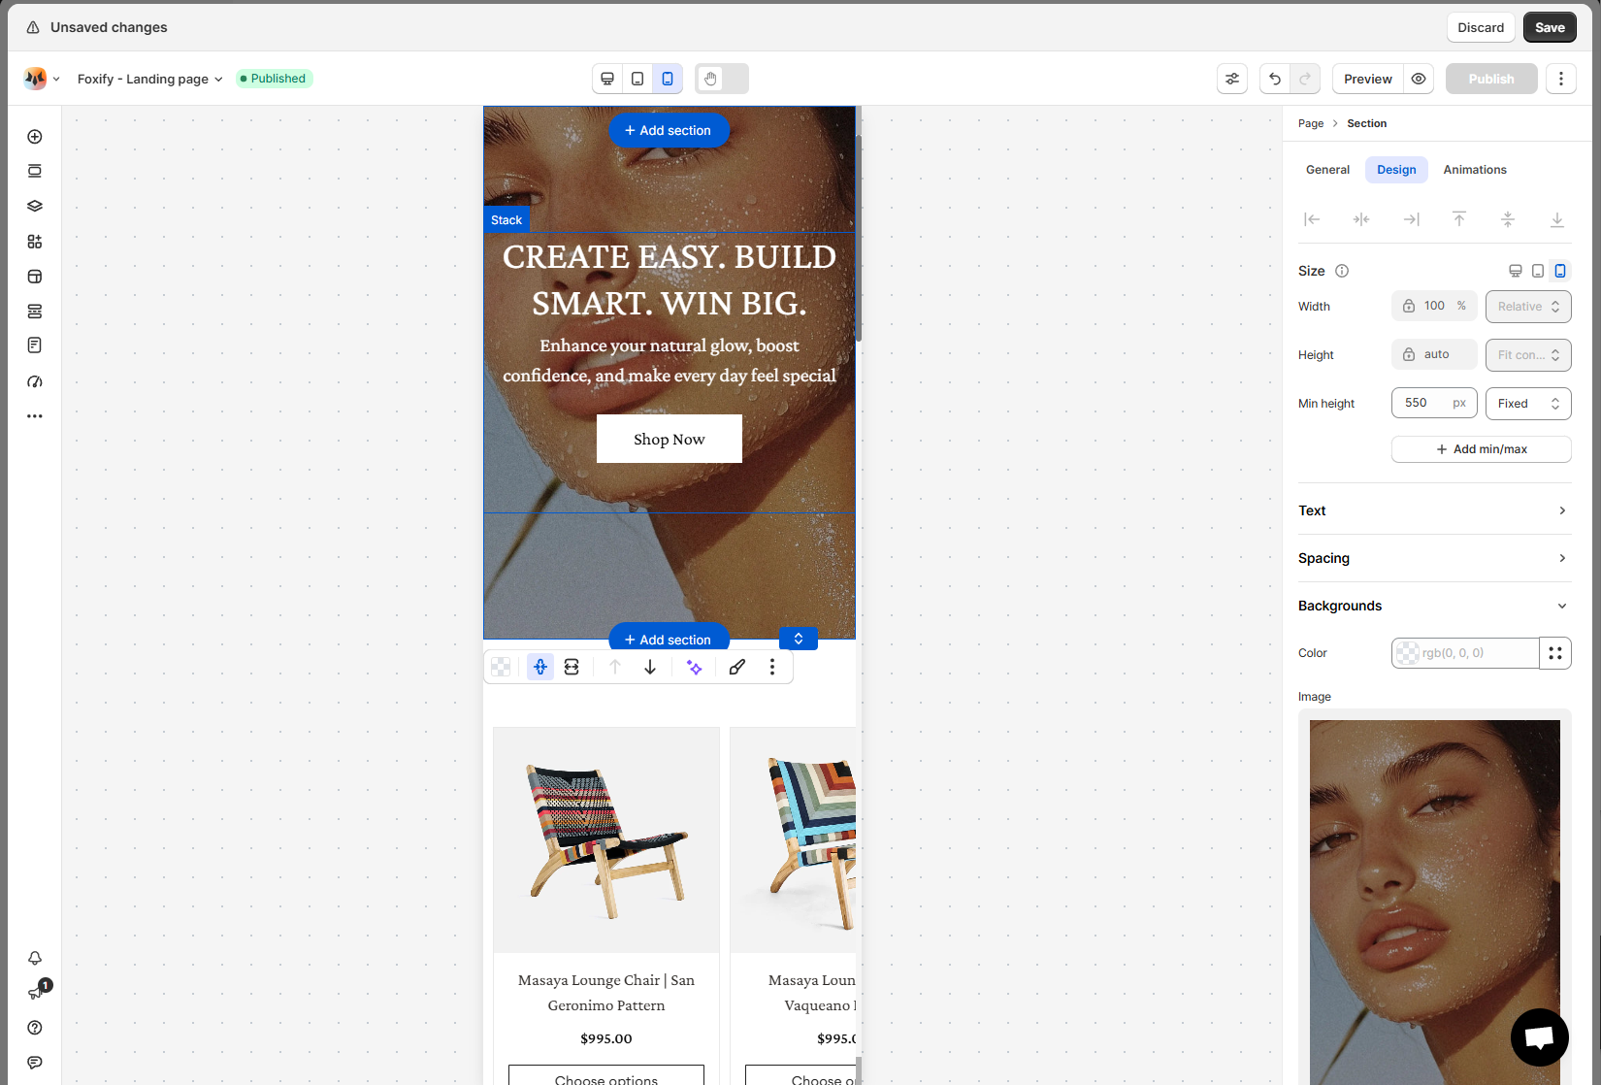Viewport: 1601px width, 1085px height.
Task: Open the page settings sliders icon
Action: tap(1232, 79)
